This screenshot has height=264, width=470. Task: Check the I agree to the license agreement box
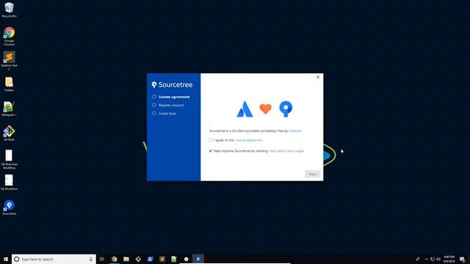211,140
